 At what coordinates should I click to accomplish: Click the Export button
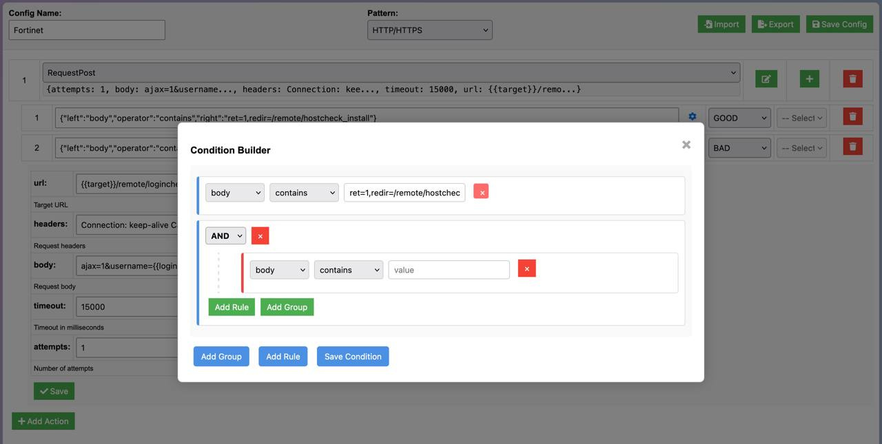tap(775, 24)
